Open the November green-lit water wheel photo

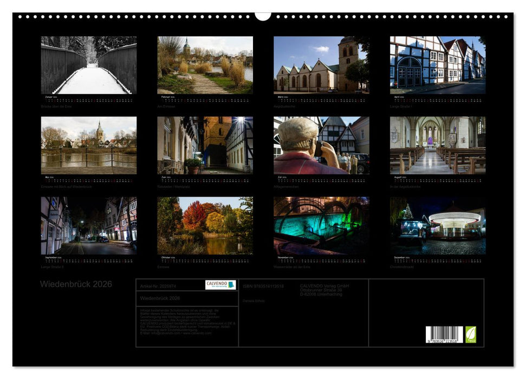coord(321,225)
